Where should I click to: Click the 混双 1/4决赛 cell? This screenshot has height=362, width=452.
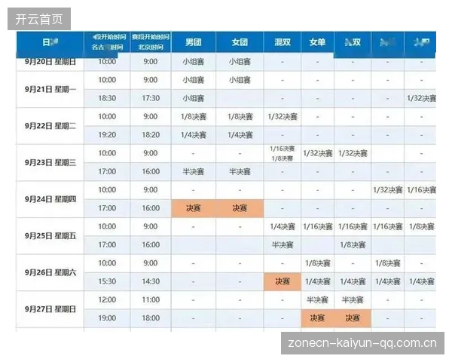pos(282,226)
